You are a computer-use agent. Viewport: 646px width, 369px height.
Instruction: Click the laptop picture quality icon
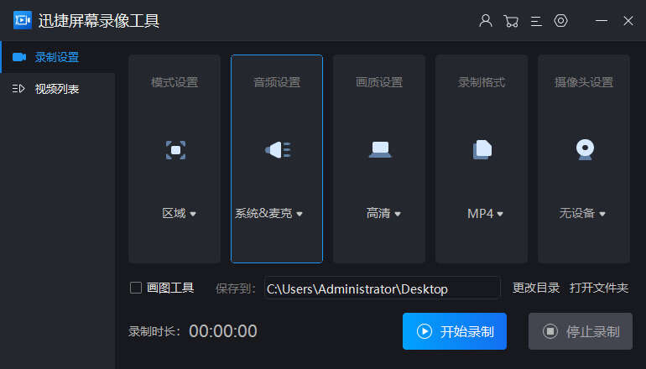point(380,149)
